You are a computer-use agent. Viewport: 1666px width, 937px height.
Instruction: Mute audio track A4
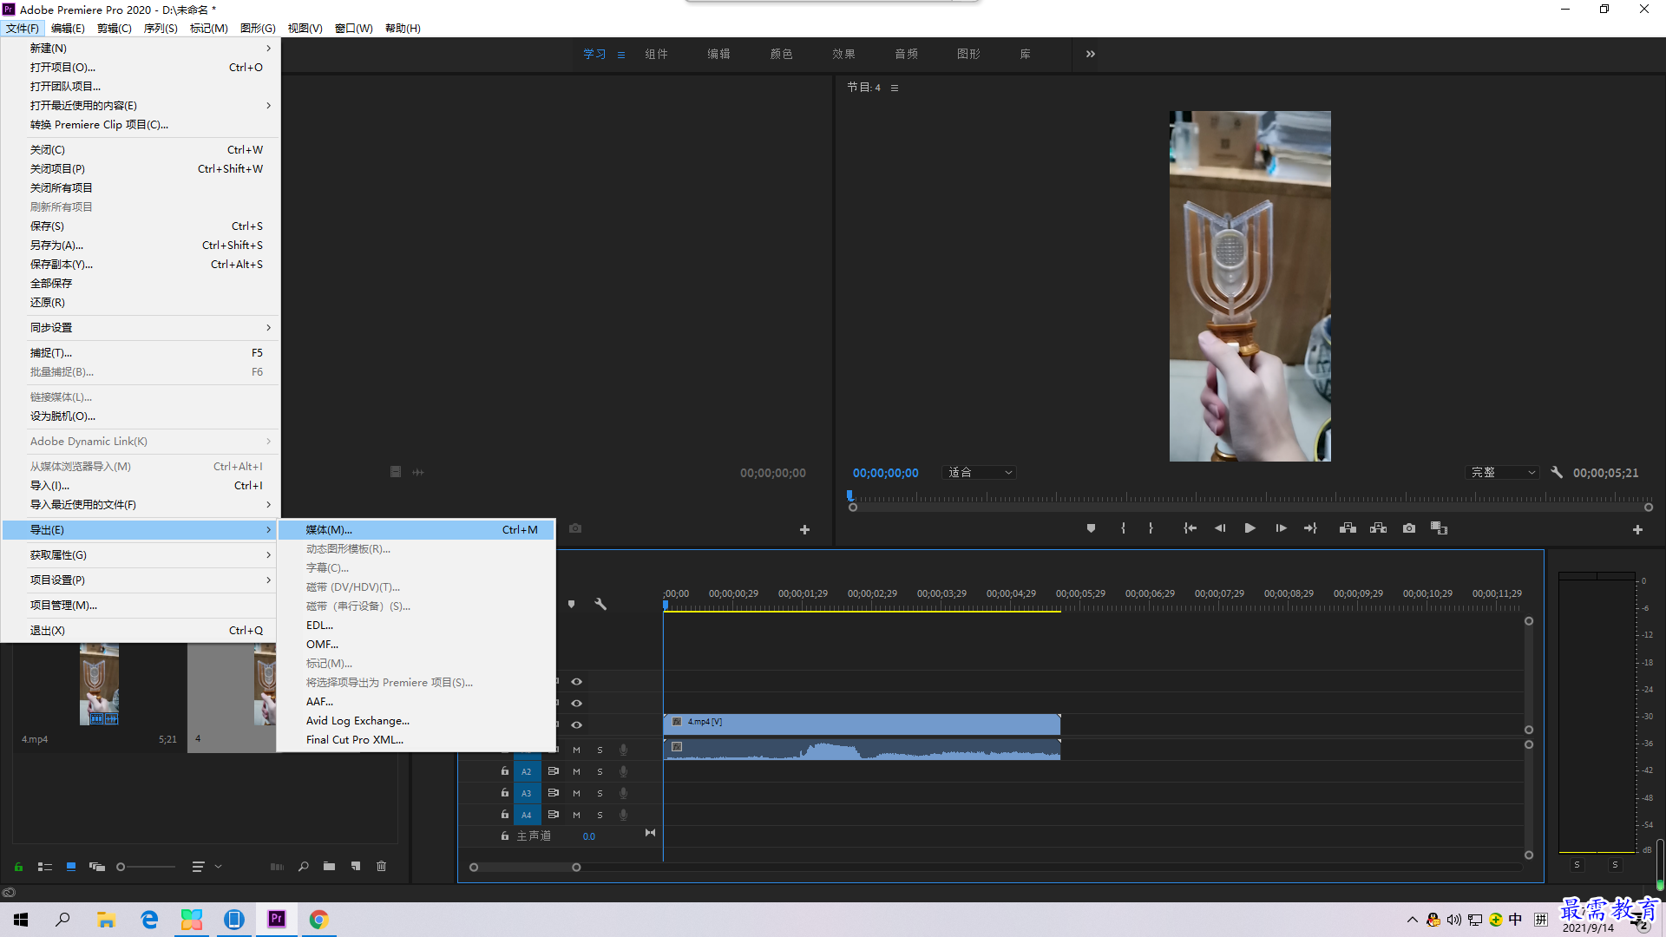point(576,815)
